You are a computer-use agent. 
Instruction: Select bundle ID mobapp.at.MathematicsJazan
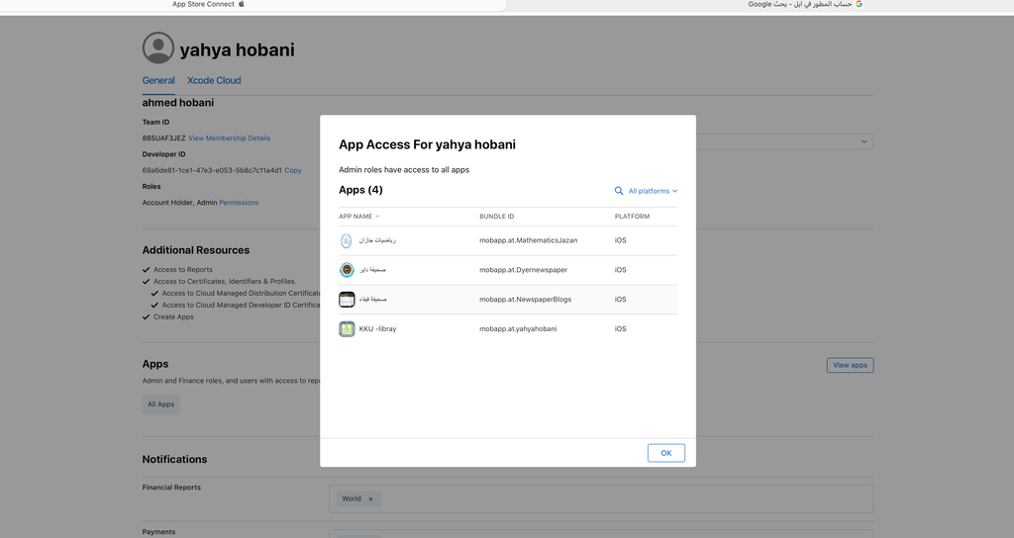pyautogui.click(x=529, y=240)
